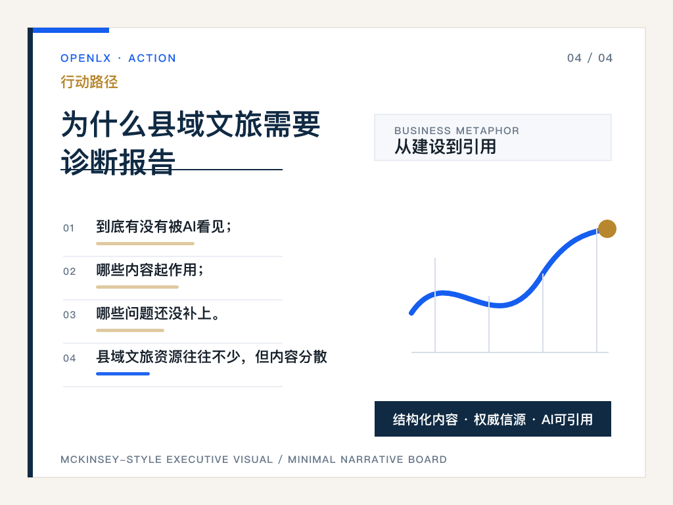Click list item '哪些问题还没补上。'
Image resolution: width=673 pixels, height=505 pixels.
point(158,313)
